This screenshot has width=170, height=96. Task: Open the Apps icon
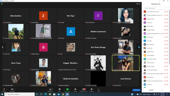[x=99, y=89]
